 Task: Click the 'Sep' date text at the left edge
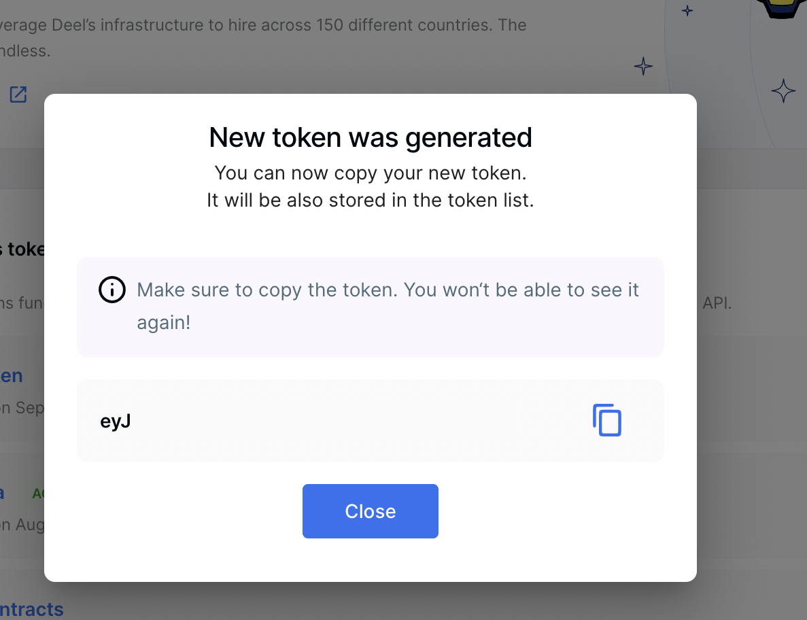30,408
